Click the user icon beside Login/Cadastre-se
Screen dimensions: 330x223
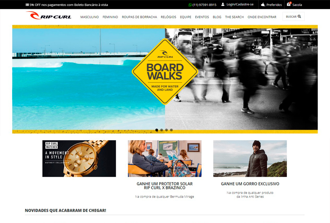point(223,5)
